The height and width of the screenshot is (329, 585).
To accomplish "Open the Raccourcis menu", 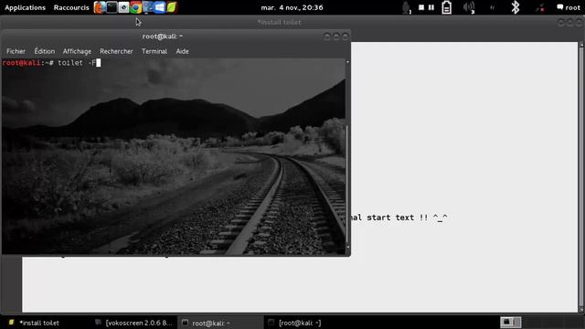I will point(71,7).
